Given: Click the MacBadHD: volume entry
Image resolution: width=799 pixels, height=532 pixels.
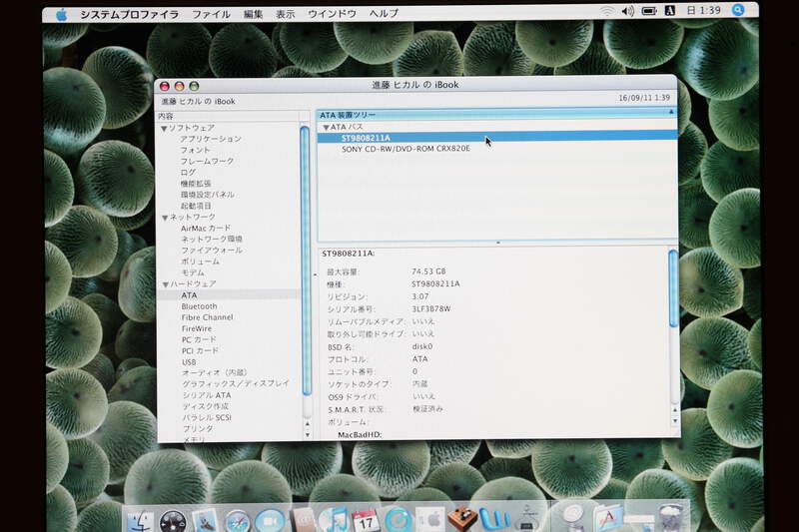Looking at the screenshot, I should 360,435.
